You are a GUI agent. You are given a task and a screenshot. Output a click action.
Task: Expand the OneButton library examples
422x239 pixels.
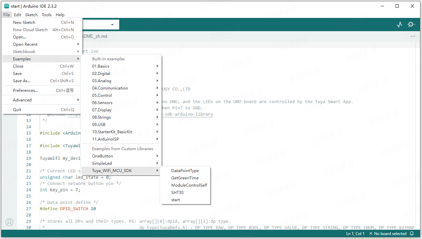point(121,156)
